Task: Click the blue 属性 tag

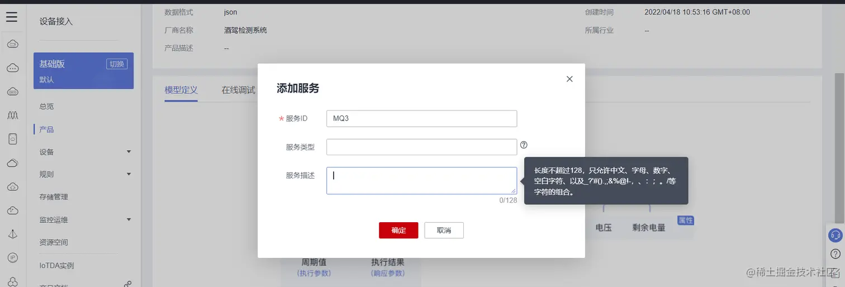Action: (686, 220)
